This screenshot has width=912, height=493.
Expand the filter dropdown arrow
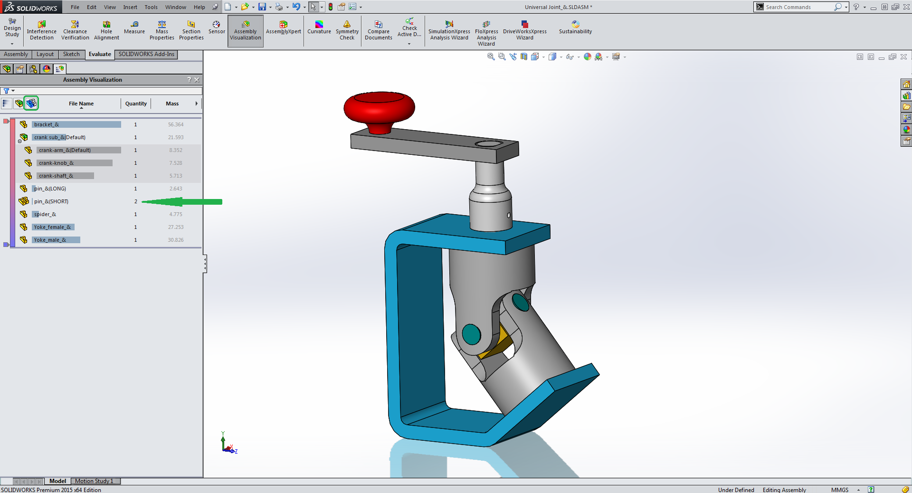(x=13, y=91)
